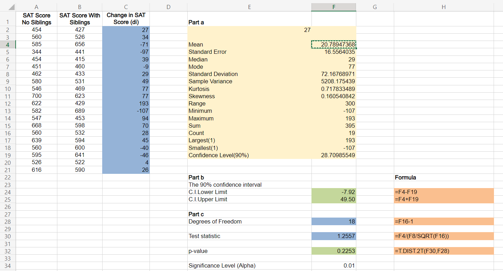This screenshot has height=271, width=503.
Task: Click cell with difference value 193
Action: (x=126, y=103)
